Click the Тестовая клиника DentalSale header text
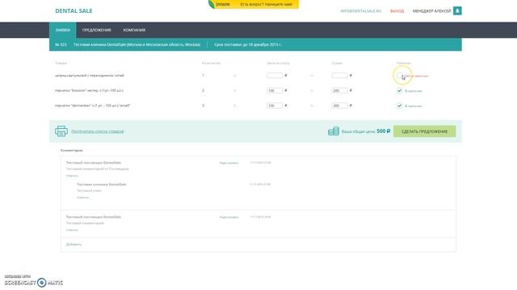Screen dimensions: 517x290 pos(137,44)
